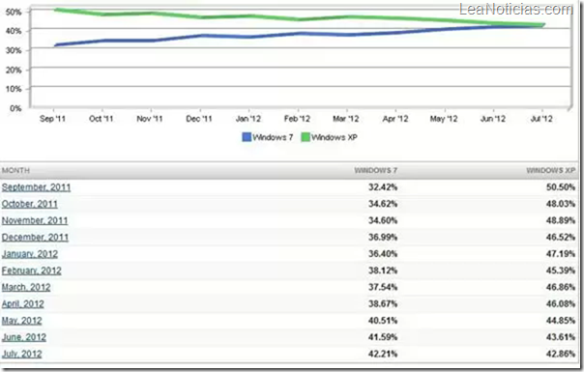Select the 38.12% table cell

383,271
